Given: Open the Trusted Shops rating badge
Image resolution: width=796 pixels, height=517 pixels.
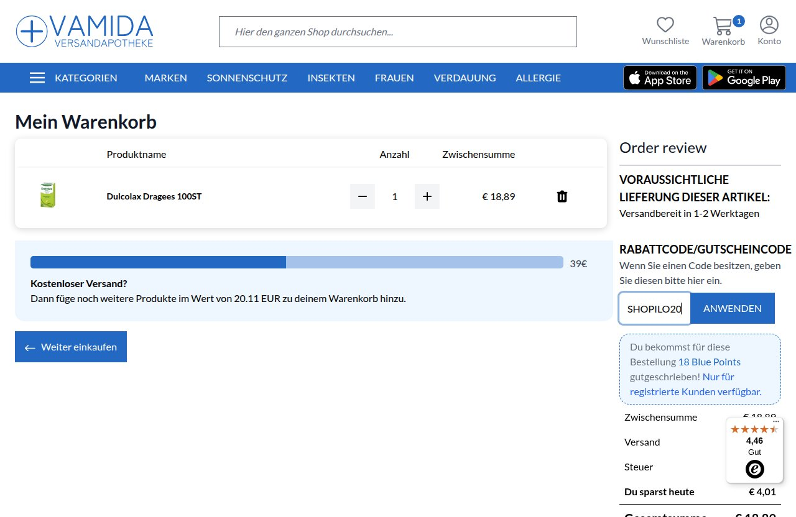Looking at the screenshot, I should tap(754, 451).
